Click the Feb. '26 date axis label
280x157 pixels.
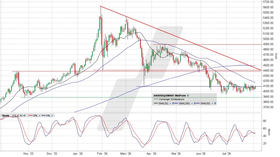click(102, 154)
